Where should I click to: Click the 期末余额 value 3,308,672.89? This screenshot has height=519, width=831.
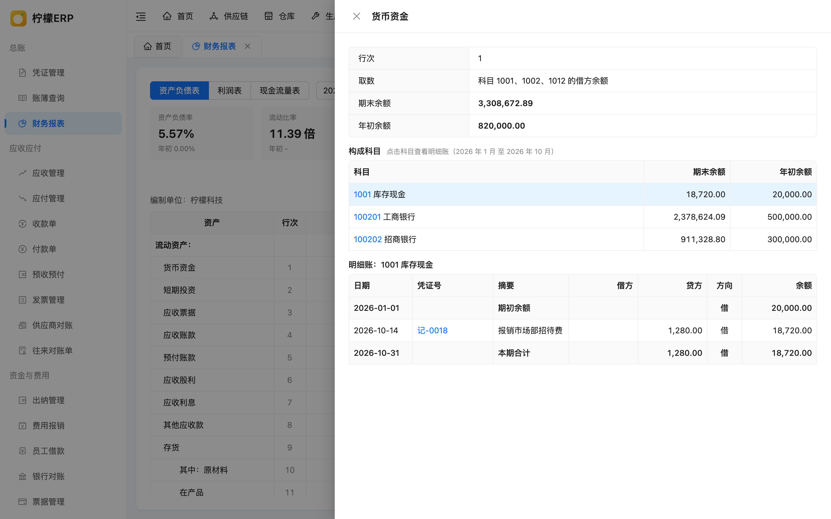click(505, 103)
